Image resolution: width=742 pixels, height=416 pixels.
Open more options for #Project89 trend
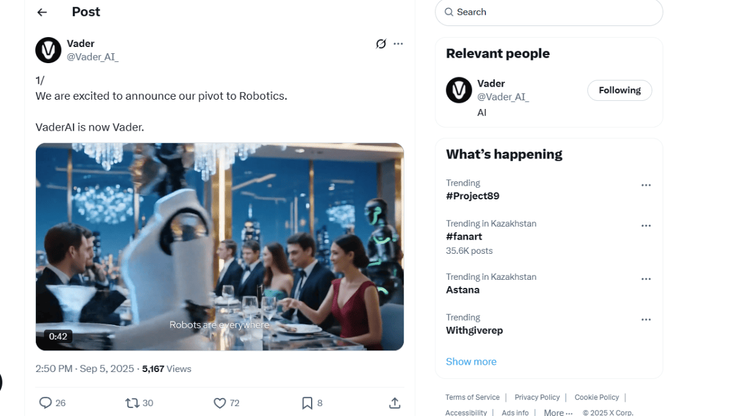pyautogui.click(x=646, y=185)
